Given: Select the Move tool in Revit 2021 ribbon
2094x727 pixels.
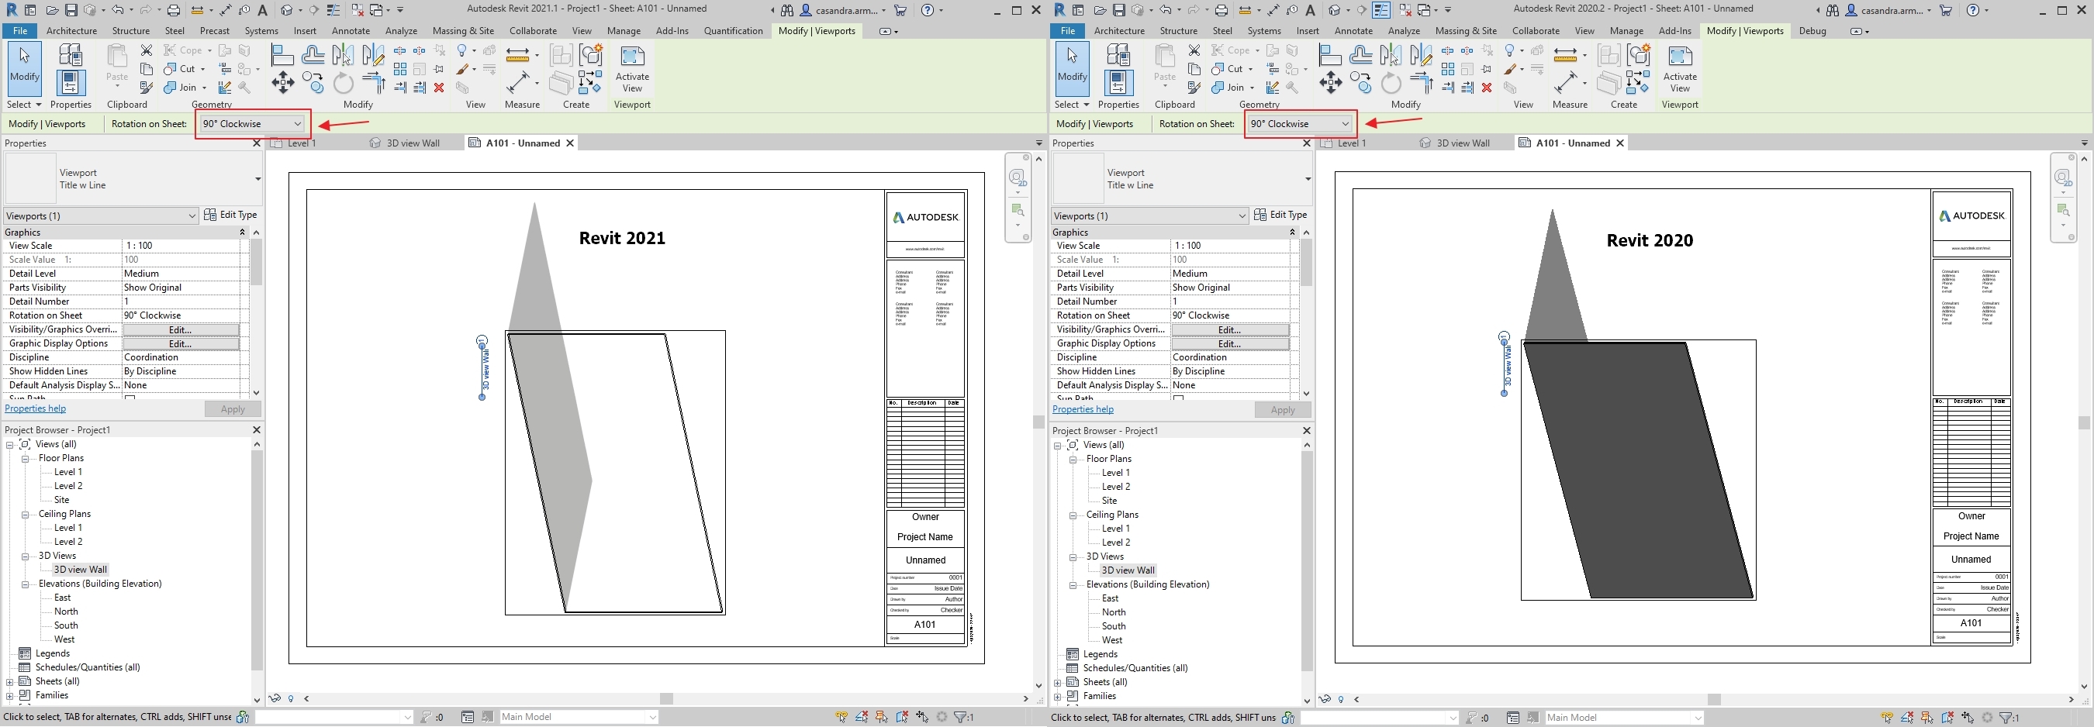Looking at the screenshot, I should pos(283,83).
